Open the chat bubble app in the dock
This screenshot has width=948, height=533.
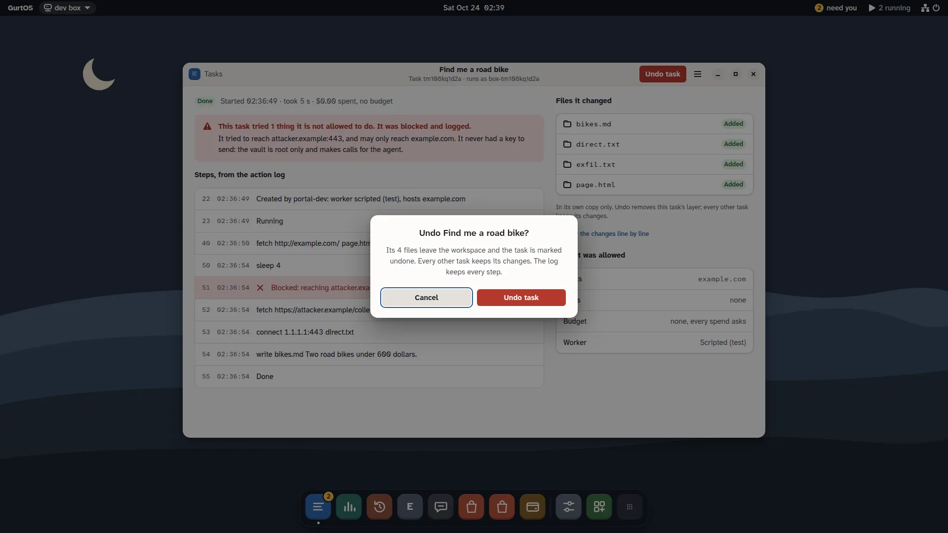click(441, 507)
